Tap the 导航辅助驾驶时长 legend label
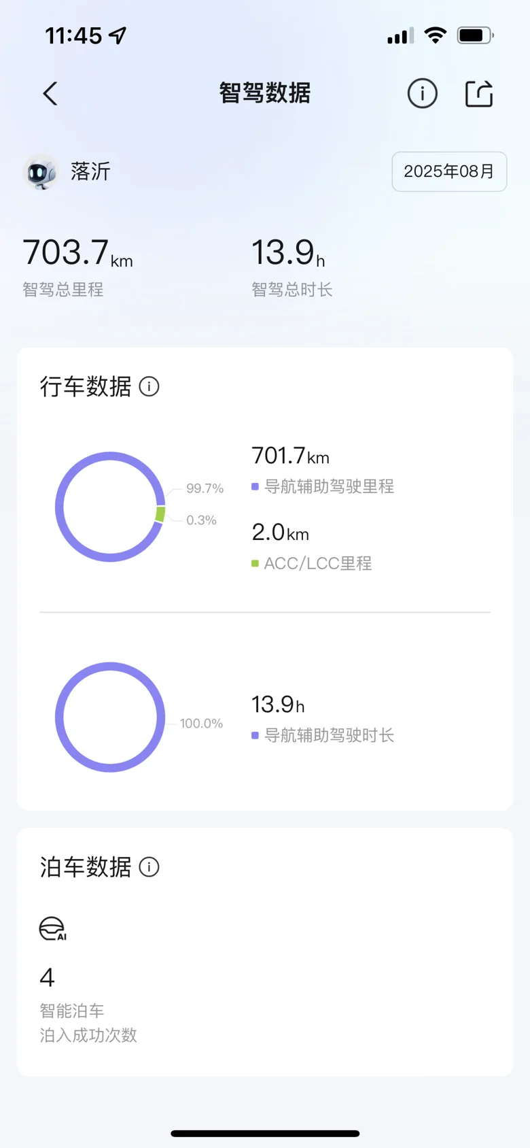530x1148 pixels. pyautogui.click(x=329, y=735)
